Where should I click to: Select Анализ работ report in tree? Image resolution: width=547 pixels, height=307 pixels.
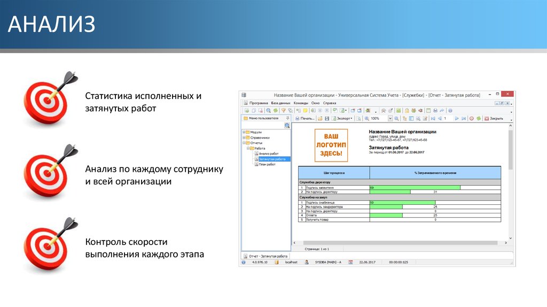(x=268, y=153)
